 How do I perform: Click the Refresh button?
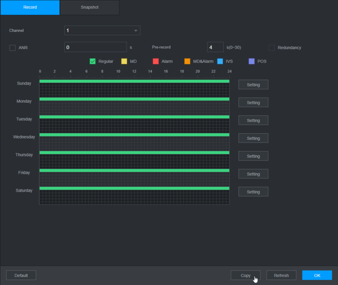[281, 275]
